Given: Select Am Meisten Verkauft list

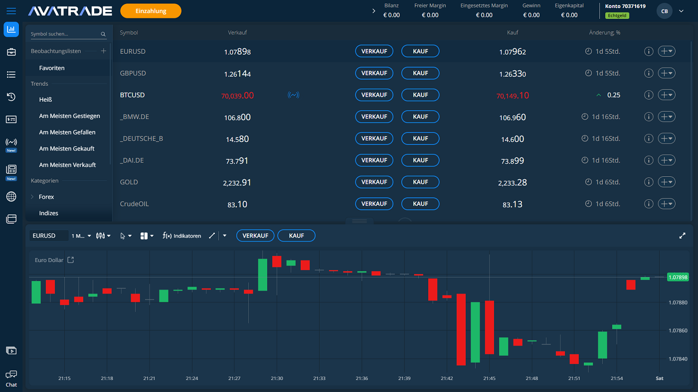Looking at the screenshot, I should (67, 165).
